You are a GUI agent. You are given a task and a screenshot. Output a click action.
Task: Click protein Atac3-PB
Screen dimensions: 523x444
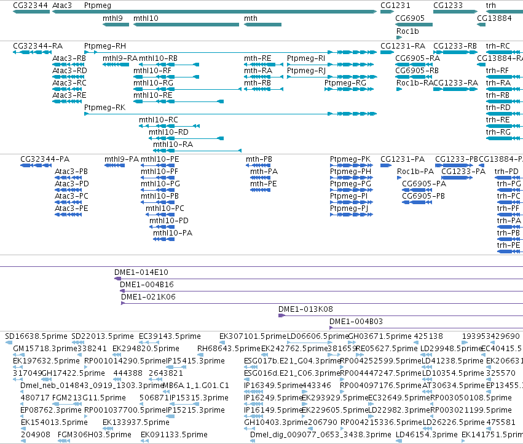71,171
